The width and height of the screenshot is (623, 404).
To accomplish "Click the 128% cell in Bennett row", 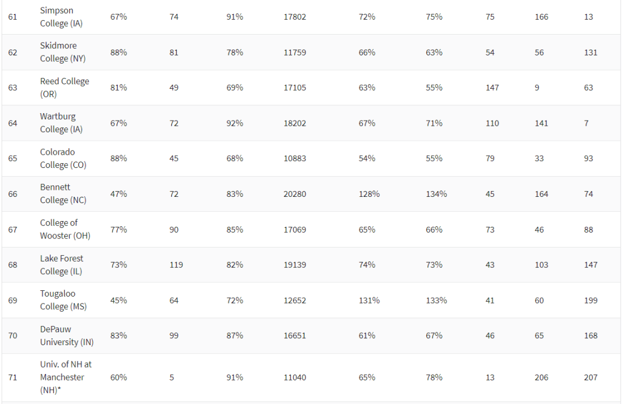I will point(369,194).
